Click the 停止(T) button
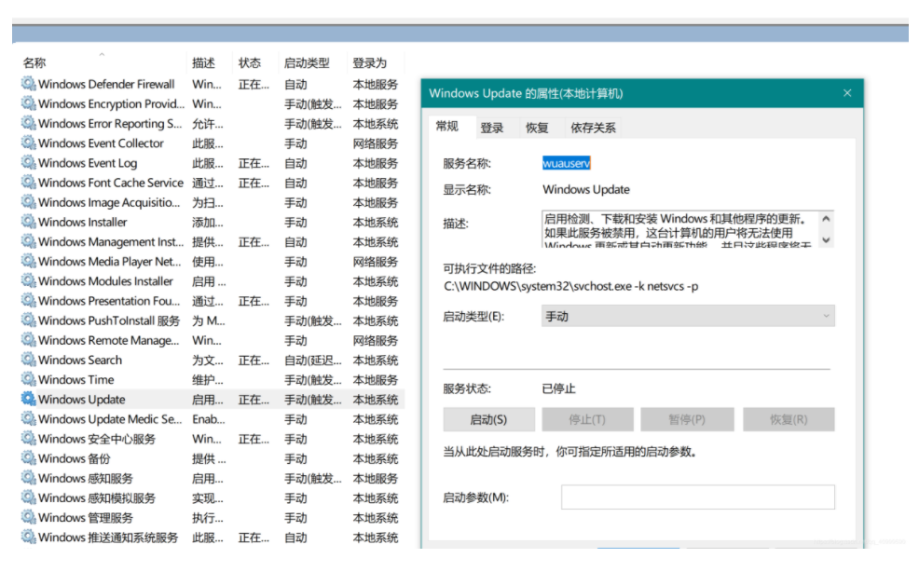This screenshot has width=919, height=572. (x=587, y=419)
